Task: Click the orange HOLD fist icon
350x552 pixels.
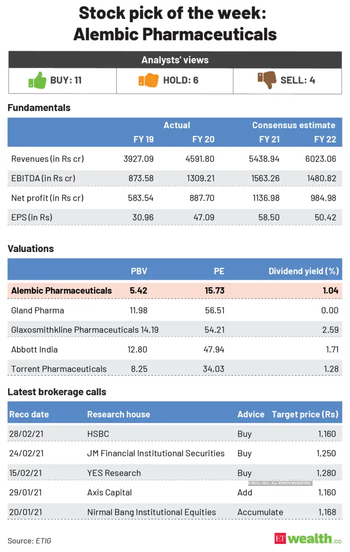Action: click(x=148, y=80)
